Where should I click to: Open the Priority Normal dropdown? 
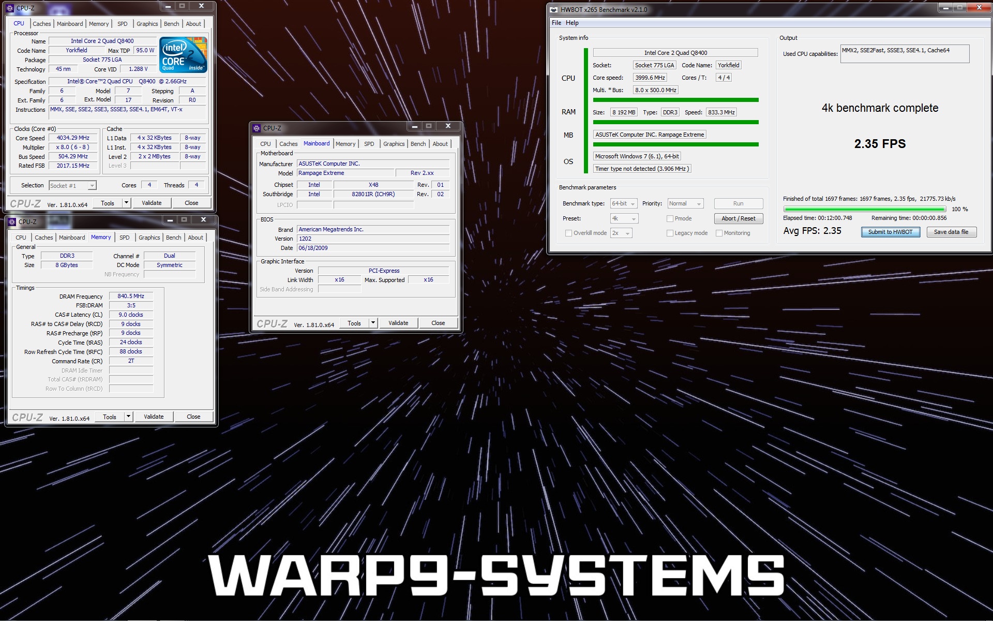(685, 203)
